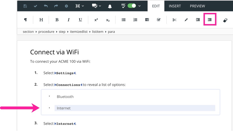The height and width of the screenshot is (131, 233).
Task: Open dropdown arrow beside spell check toggle
Action: click(140, 6)
